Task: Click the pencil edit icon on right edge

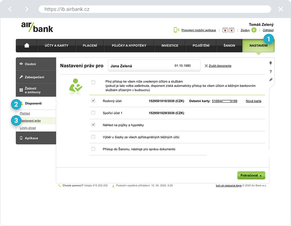Action: (x=270, y=80)
